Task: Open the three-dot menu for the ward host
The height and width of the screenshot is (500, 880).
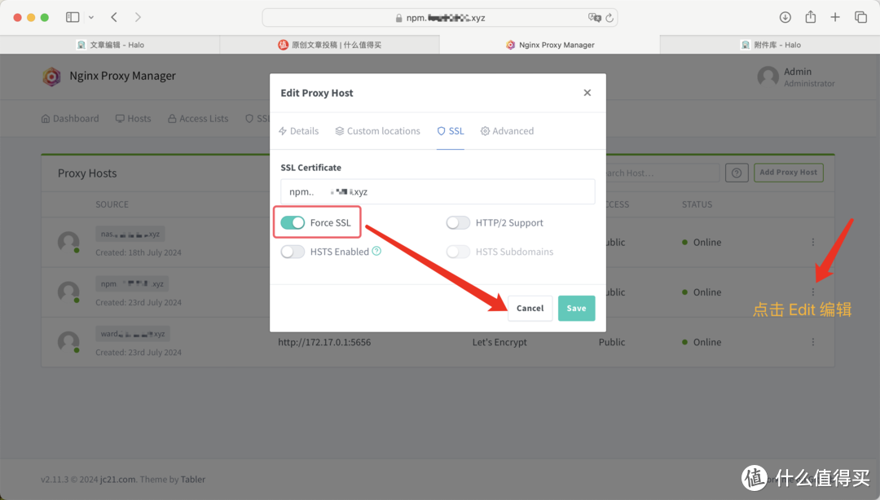Action: coord(812,342)
